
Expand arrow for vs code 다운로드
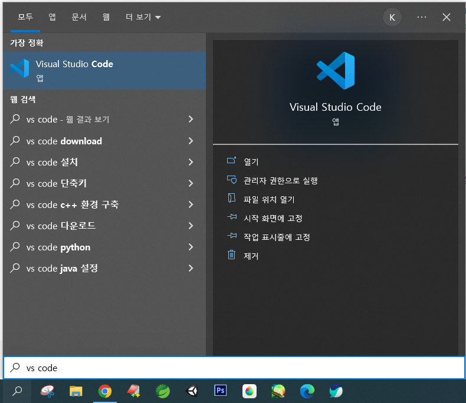(191, 226)
